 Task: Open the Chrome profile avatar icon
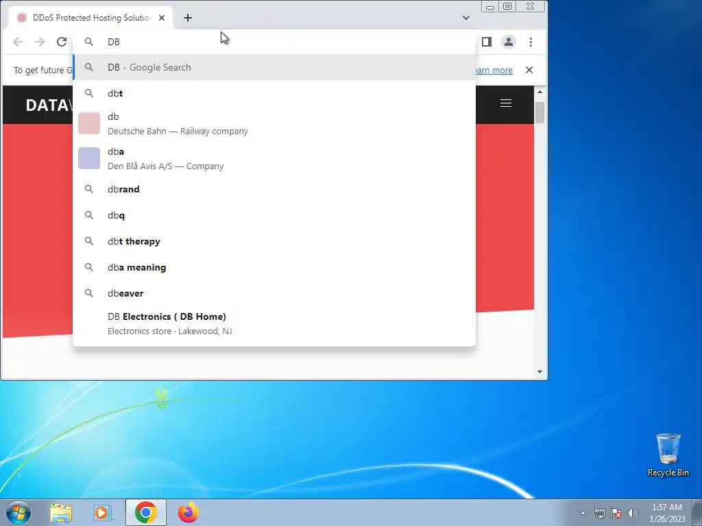[509, 42]
